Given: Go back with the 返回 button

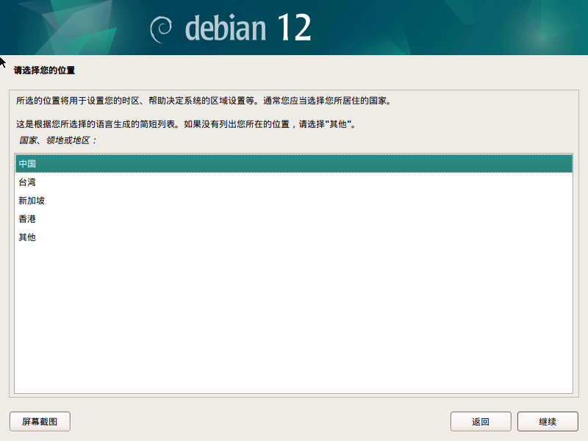Looking at the screenshot, I should click(481, 421).
